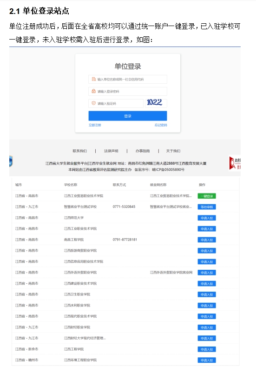The height and width of the screenshot is (374, 256).
Task: Click the 等待审核 button for 智慧就业平台测试学校
Action: point(207,207)
